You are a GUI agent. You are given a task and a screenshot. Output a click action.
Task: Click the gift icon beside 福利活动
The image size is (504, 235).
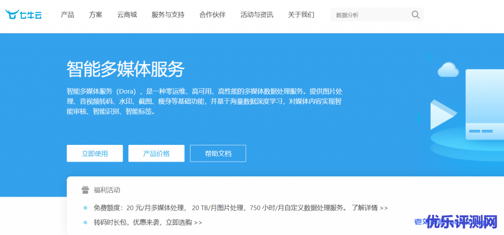85,190
